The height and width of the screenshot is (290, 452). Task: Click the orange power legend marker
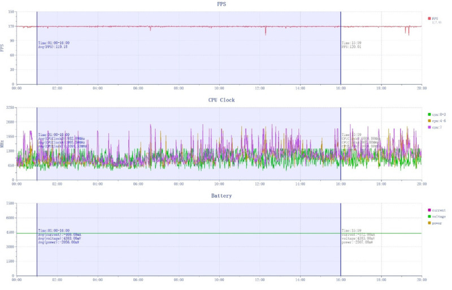click(x=429, y=223)
